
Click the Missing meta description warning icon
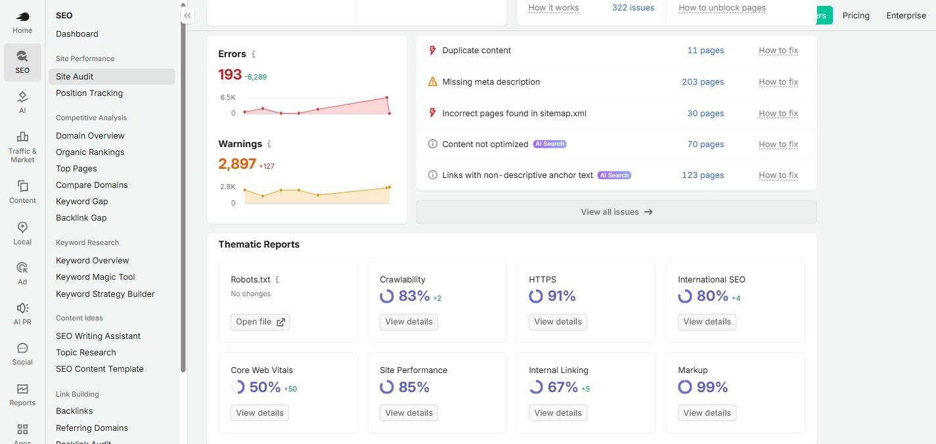pos(432,82)
